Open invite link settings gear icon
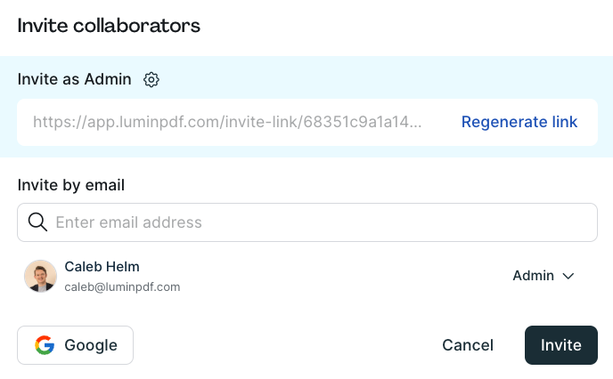Screen dimensions: 613x379 point(151,79)
